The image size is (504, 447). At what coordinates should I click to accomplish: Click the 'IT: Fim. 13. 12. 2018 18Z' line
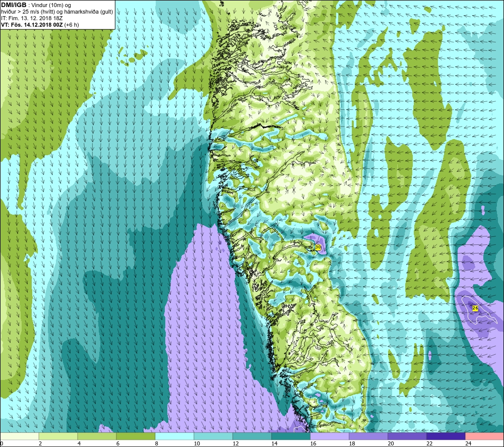(32, 18)
